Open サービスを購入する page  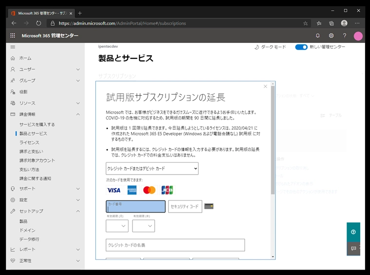pos(37,124)
